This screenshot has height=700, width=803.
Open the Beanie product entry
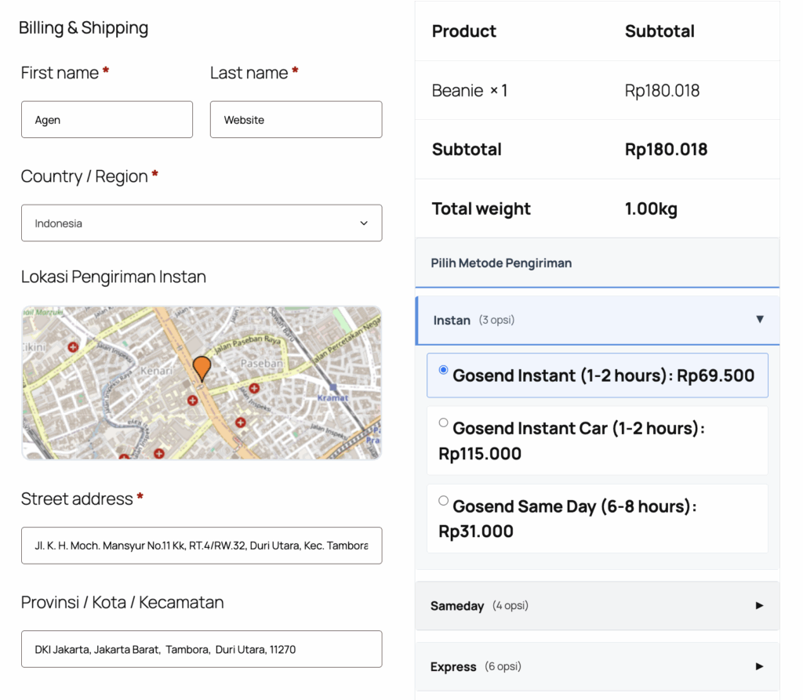[469, 90]
